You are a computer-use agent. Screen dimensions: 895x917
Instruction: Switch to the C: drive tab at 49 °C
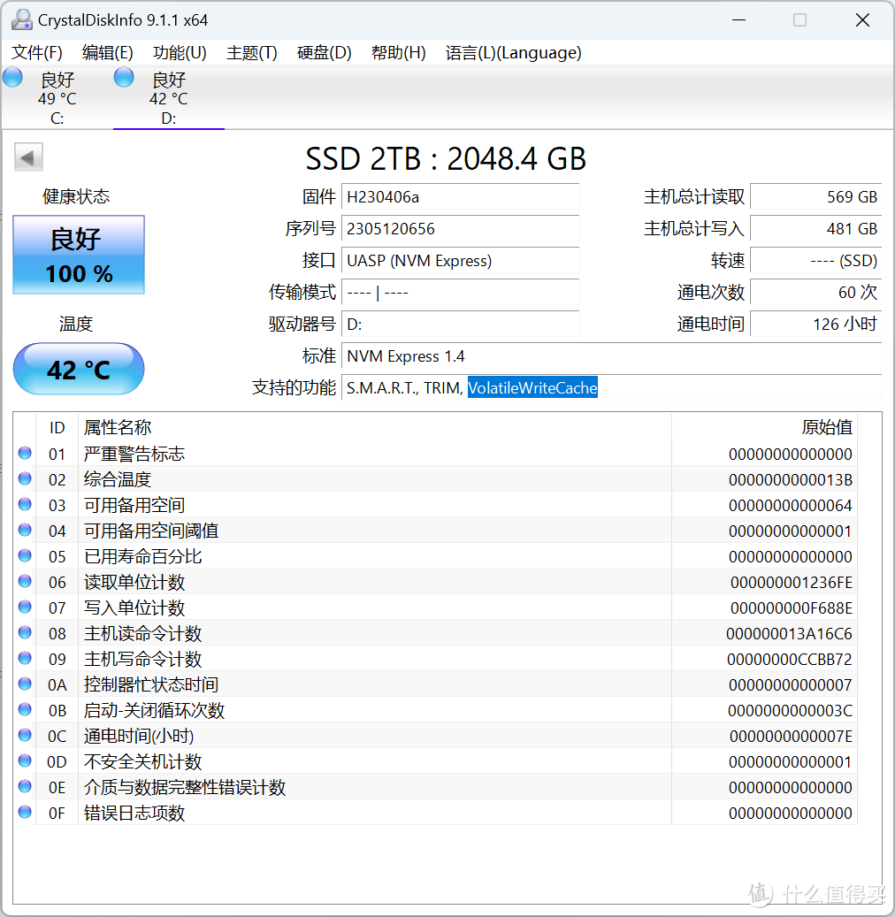[57, 98]
